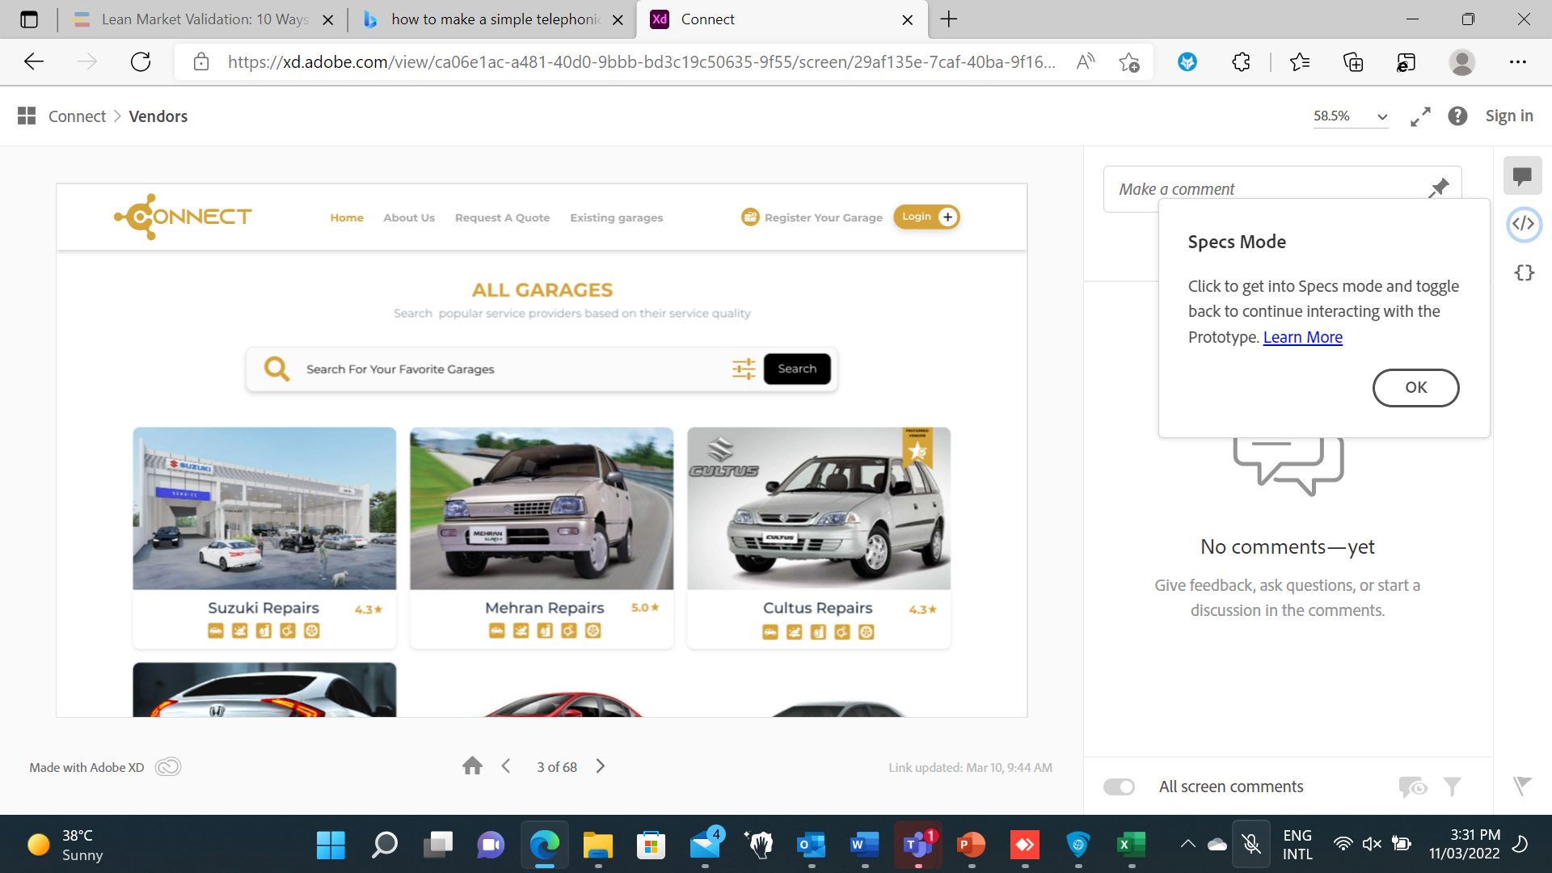Open the search filter sliders icon
This screenshot has height=873, width=1552.
pos(743,369)
